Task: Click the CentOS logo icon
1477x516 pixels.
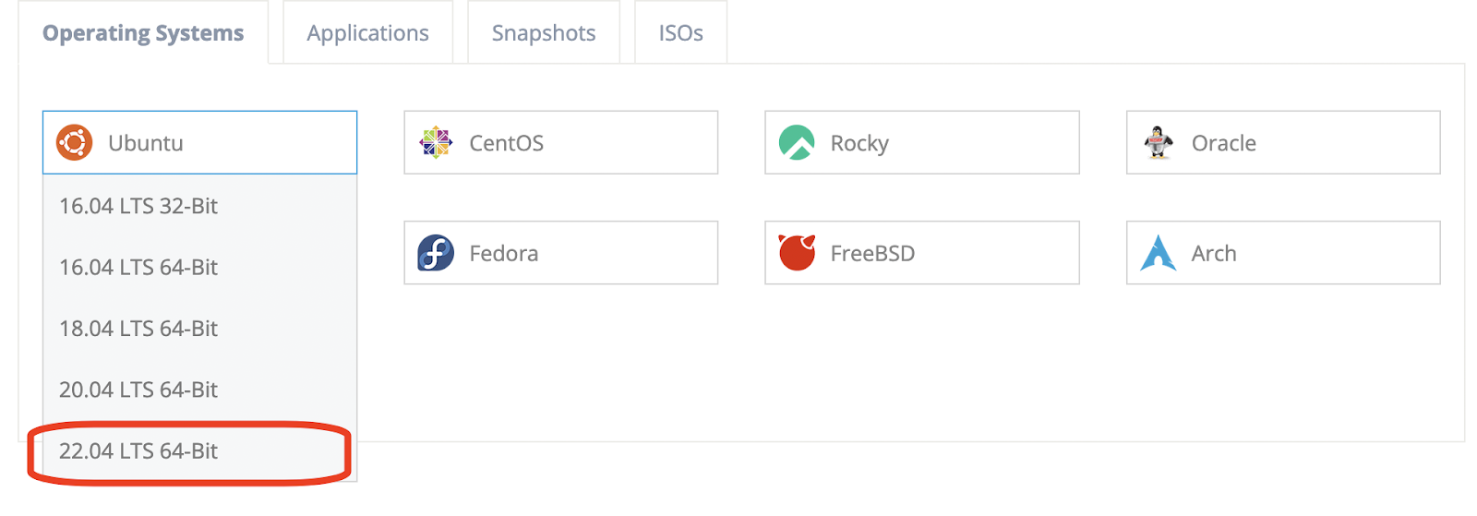Action: pyautogui.click(x=436, y=143)
